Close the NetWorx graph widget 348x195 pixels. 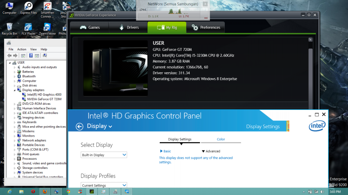pos(205,4)
